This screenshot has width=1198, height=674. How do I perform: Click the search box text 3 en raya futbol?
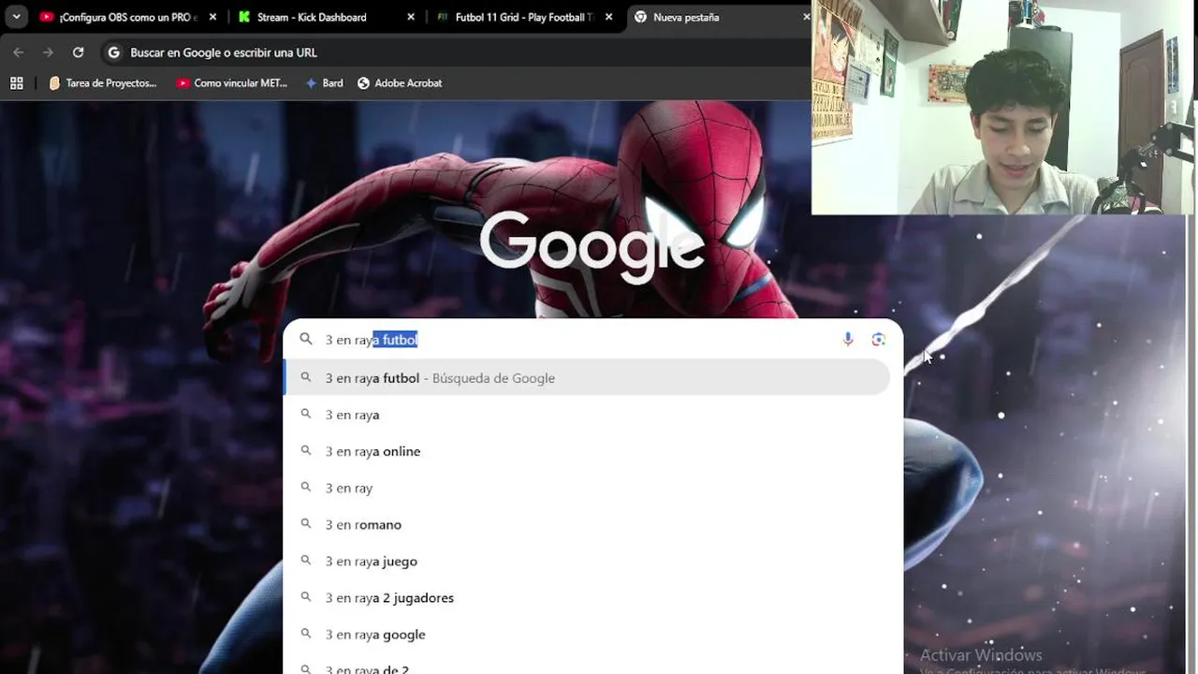coord(372,340)
